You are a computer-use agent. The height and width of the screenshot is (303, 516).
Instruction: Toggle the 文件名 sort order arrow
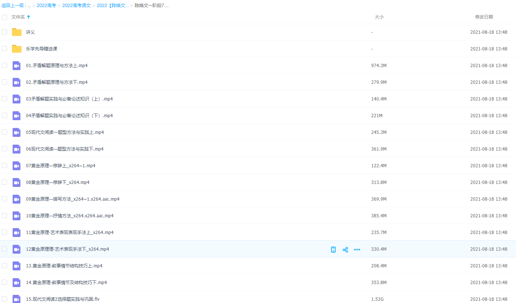pyautogui.click(x=29, y=17)
